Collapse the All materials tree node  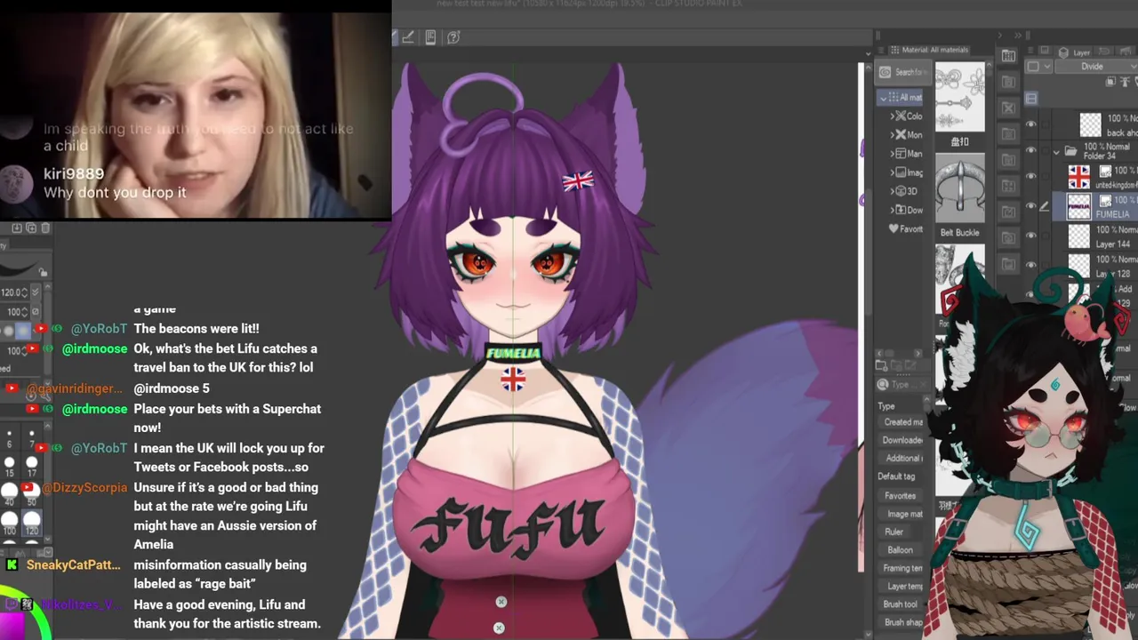tap(883, 97)
